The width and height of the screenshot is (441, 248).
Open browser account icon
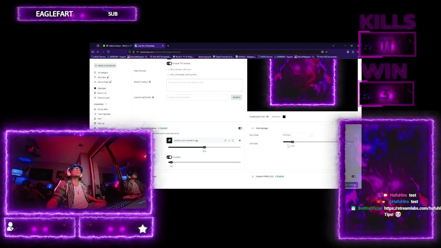coord(348,52)
